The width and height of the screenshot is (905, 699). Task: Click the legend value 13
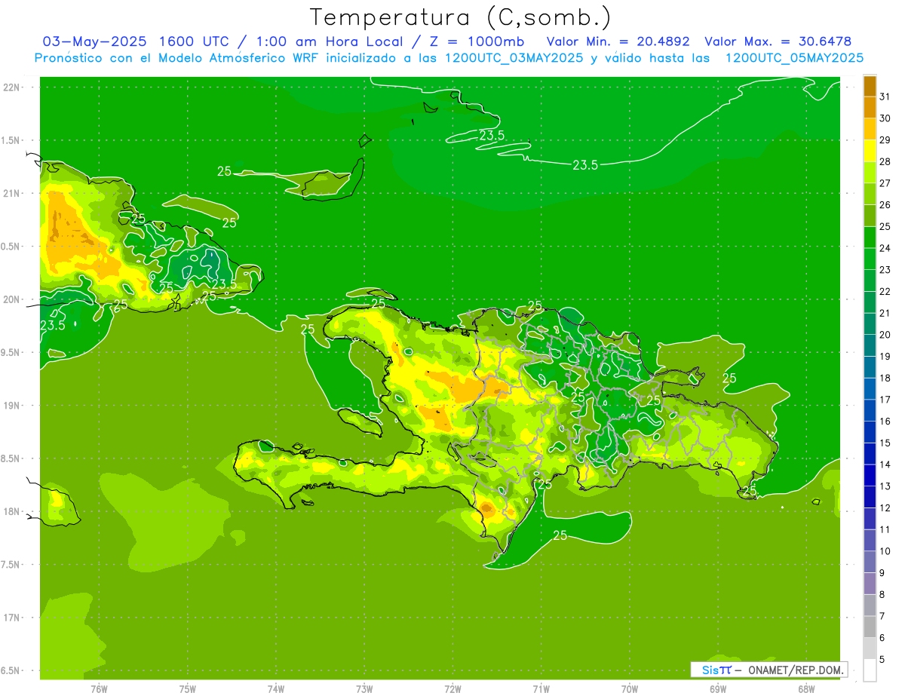pos(885,487)
